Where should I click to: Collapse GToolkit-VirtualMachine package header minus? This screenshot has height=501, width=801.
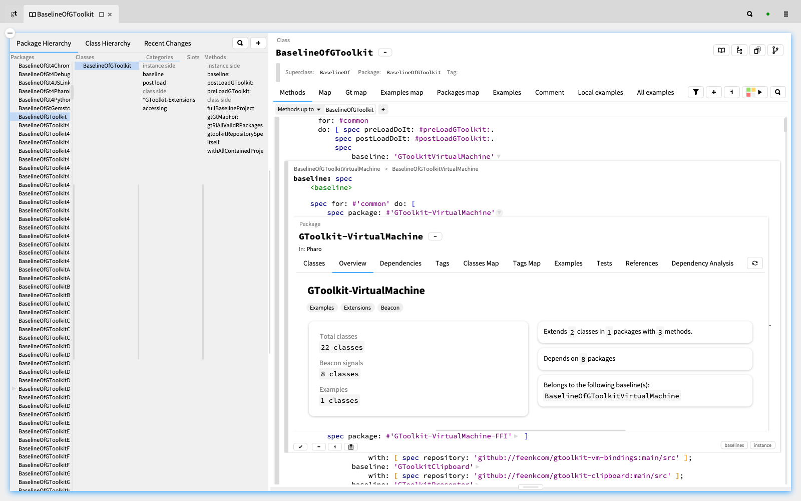(x=435, y=236)
